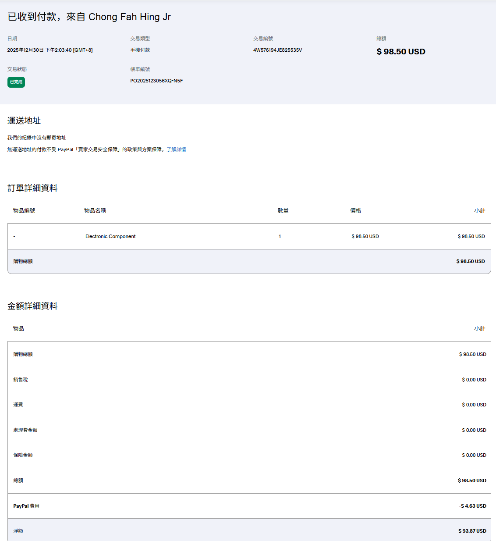Click the -$ 4.63 USD fee amount
496x541 pixels.
[472, 506]
